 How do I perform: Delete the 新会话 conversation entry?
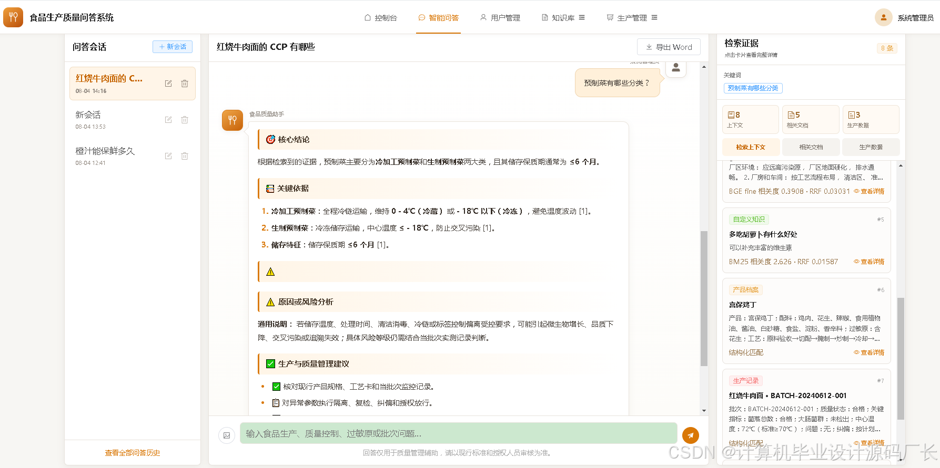tap(185, 120)
